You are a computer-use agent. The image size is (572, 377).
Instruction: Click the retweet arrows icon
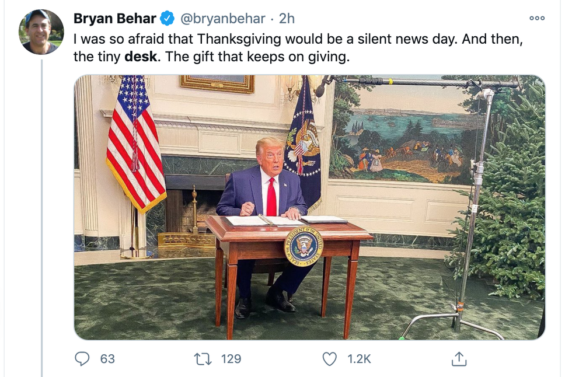[x=203, y=358]
